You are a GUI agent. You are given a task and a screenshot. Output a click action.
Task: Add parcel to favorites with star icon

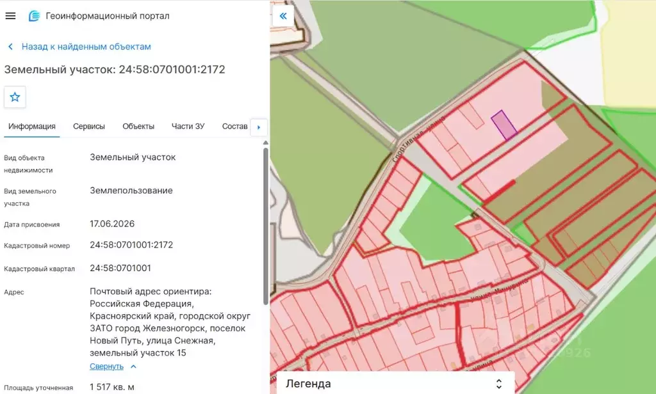(x=15, y=97)
